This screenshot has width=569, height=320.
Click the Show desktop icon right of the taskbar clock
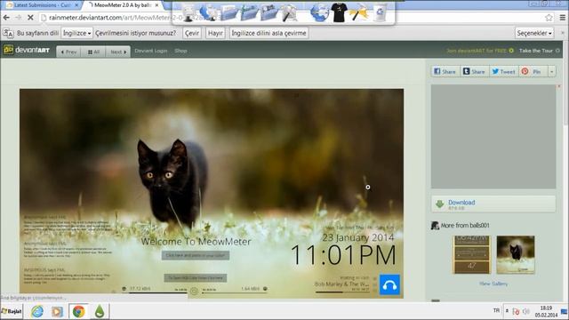click(564, 312)
